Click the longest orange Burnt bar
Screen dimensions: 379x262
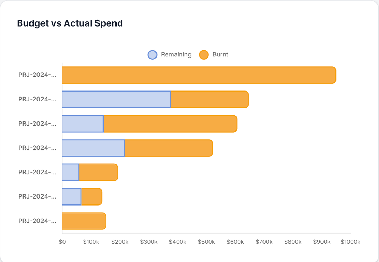coord(199,75)
